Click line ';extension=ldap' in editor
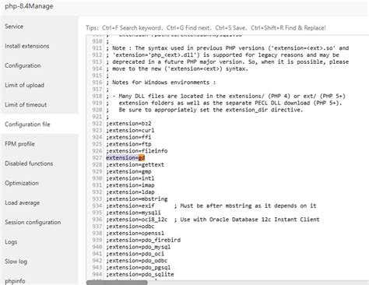Viewport: 369px width, 285px height. pyautogui.click(x=130, y=192)
